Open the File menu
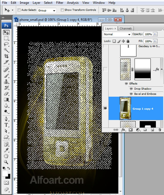Viewport: 164px width, 195px height. point(4,3)
